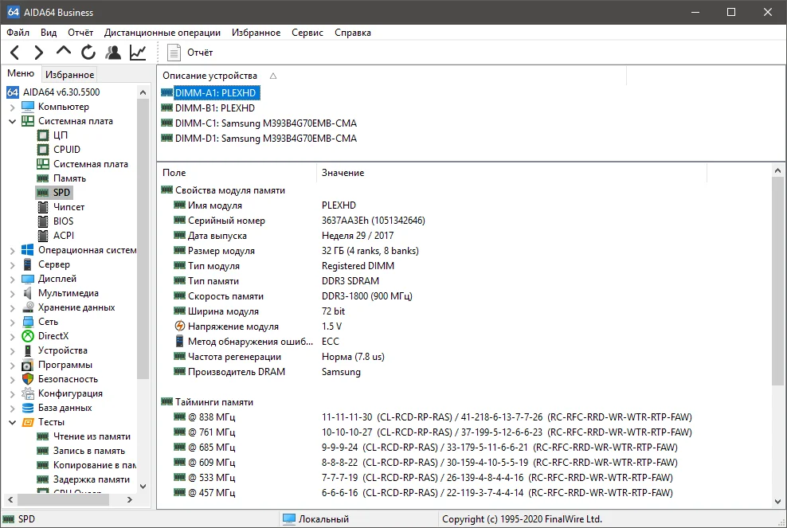The width and height of the screenshot is (787, 528).
Task: Click the sidebar vertical scrollbar down arrow
Action: point(143,486)
